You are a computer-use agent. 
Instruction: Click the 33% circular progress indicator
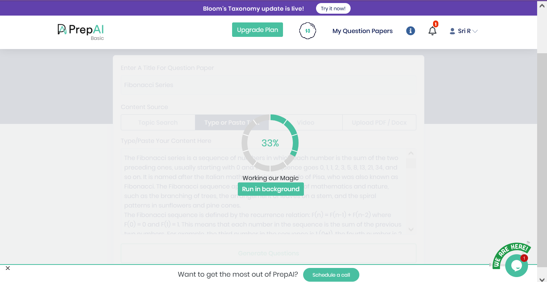(x=270, y=143)
